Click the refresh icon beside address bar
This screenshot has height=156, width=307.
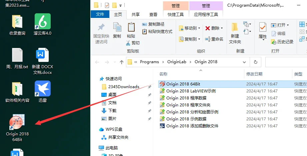pyautogui.click(x=255, y=62)
